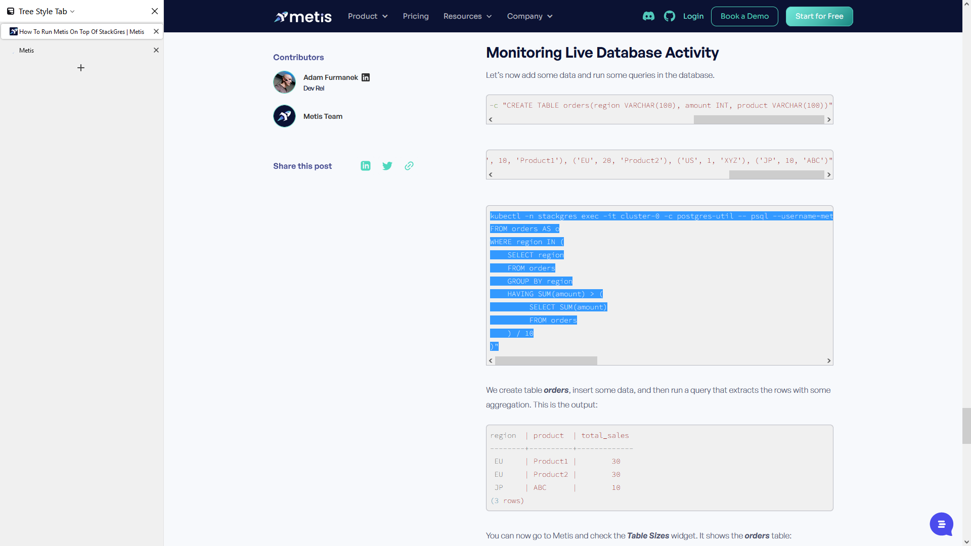Click the kubectl query code scrollbar thumb
971x546 pixels.
pos(546,361)
